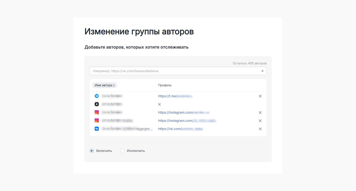Click the second Instagram author icon

pos(97,121)
